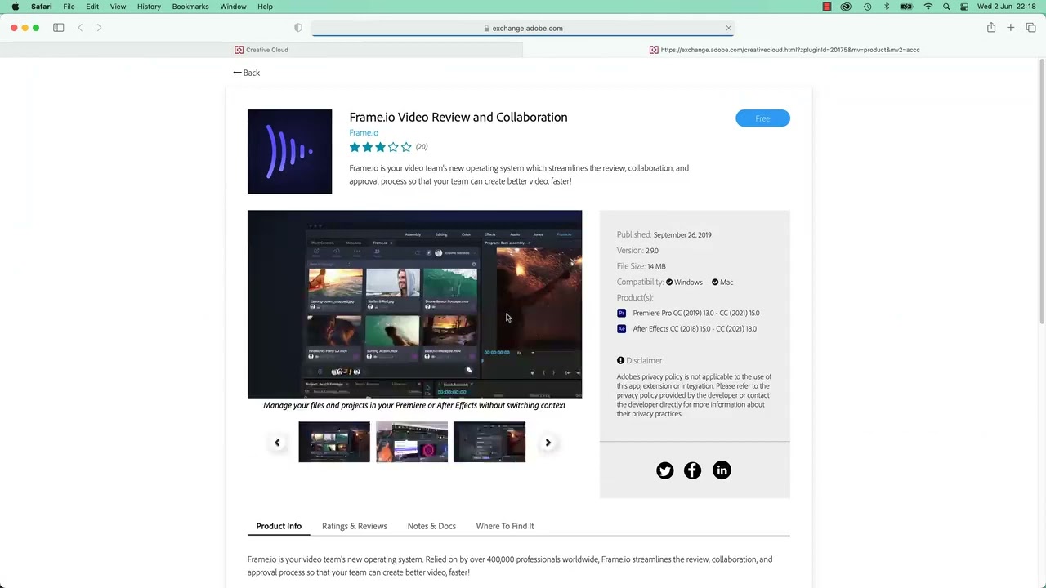
Task: Click the Free button
Action: tap(762, 118)
